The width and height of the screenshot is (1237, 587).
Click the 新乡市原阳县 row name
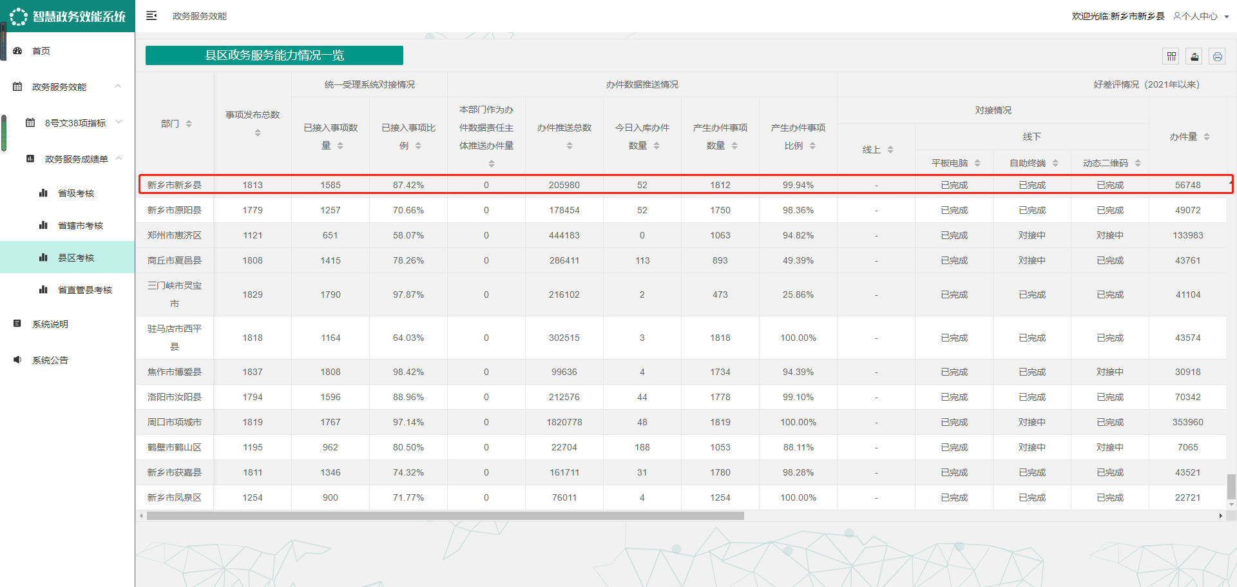click(175, 210)
